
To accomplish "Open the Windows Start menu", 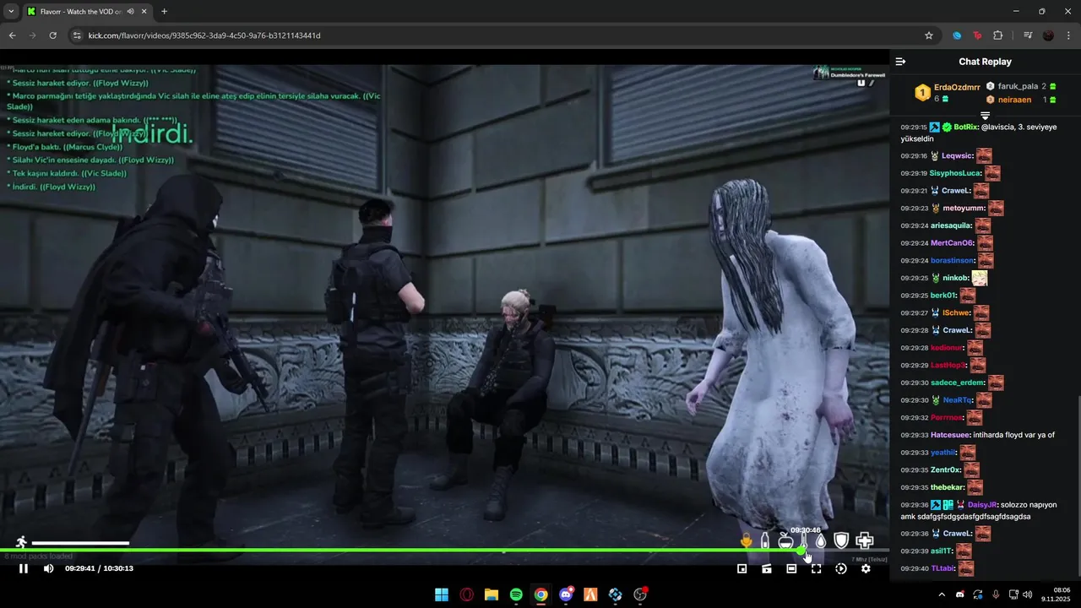I will [442, 594].
